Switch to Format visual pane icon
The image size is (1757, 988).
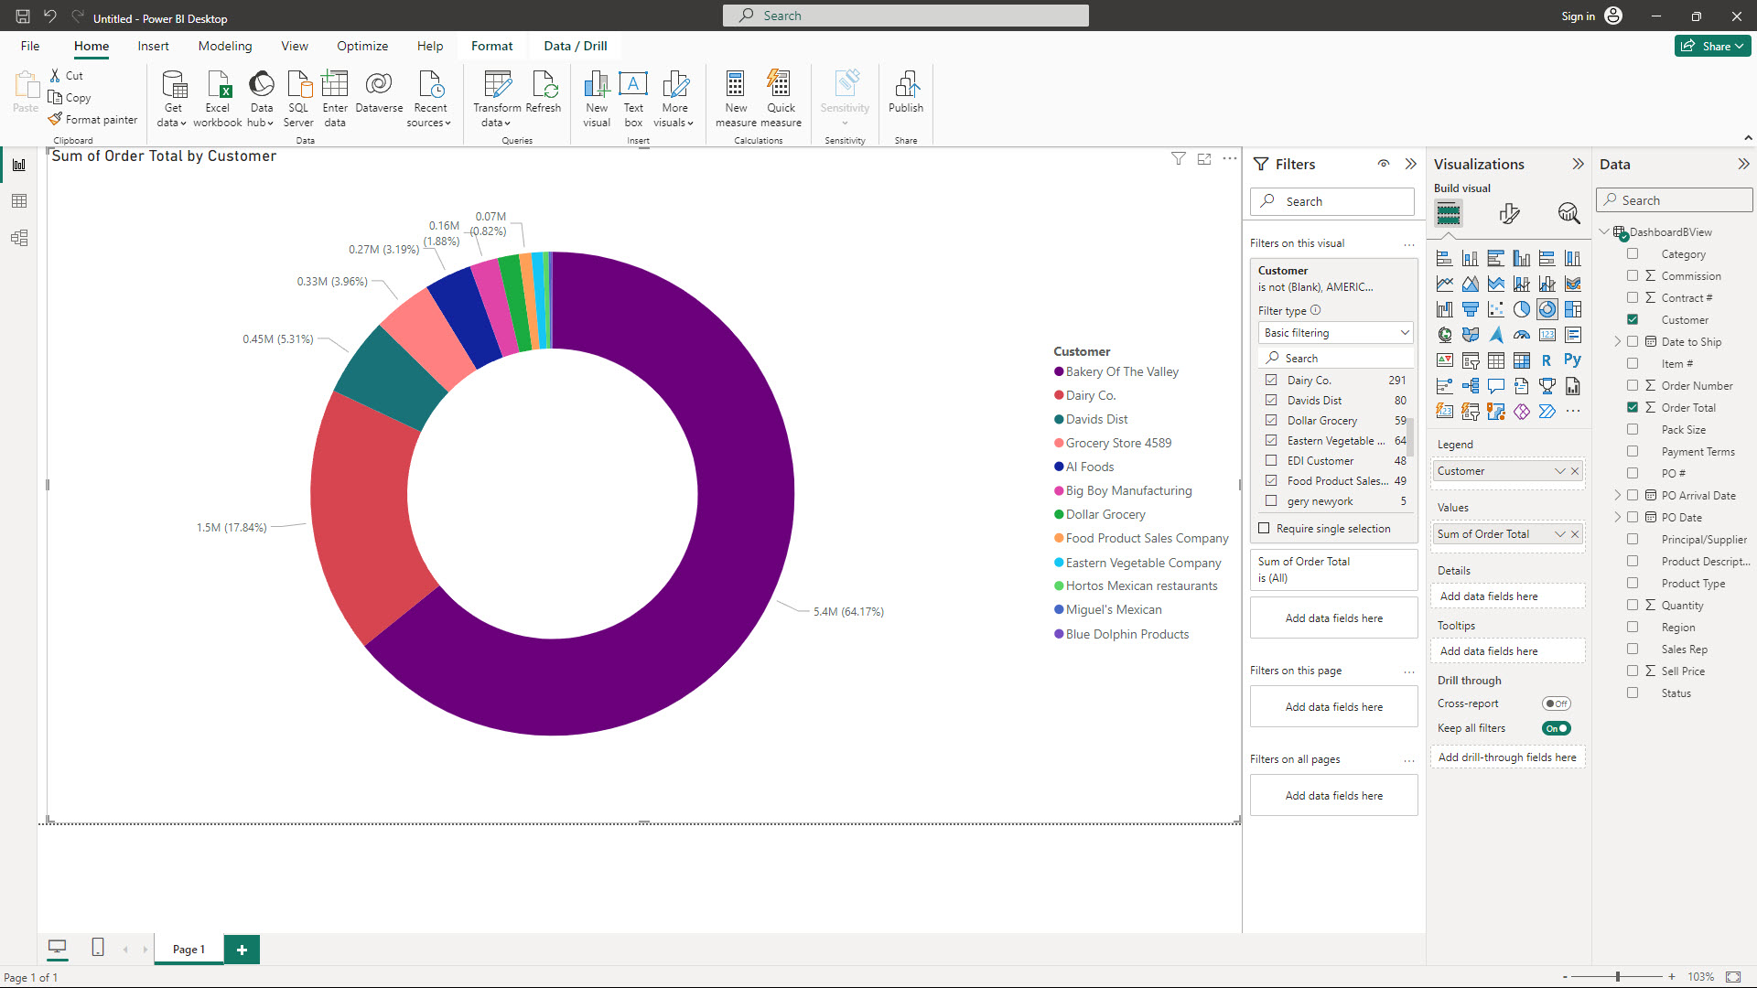[x=1509, y=214]
